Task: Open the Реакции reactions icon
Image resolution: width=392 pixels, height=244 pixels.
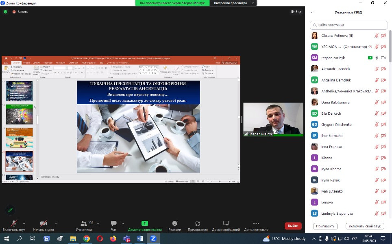Action: 175,223
